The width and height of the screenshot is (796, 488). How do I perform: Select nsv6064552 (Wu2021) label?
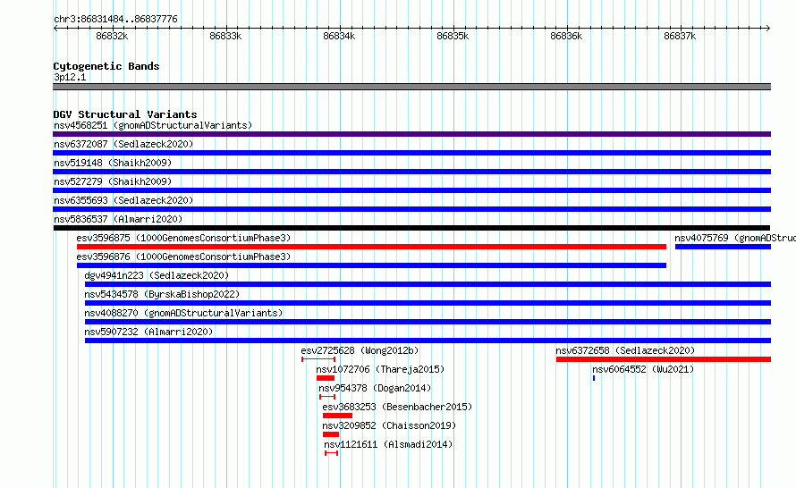(643, 369)
